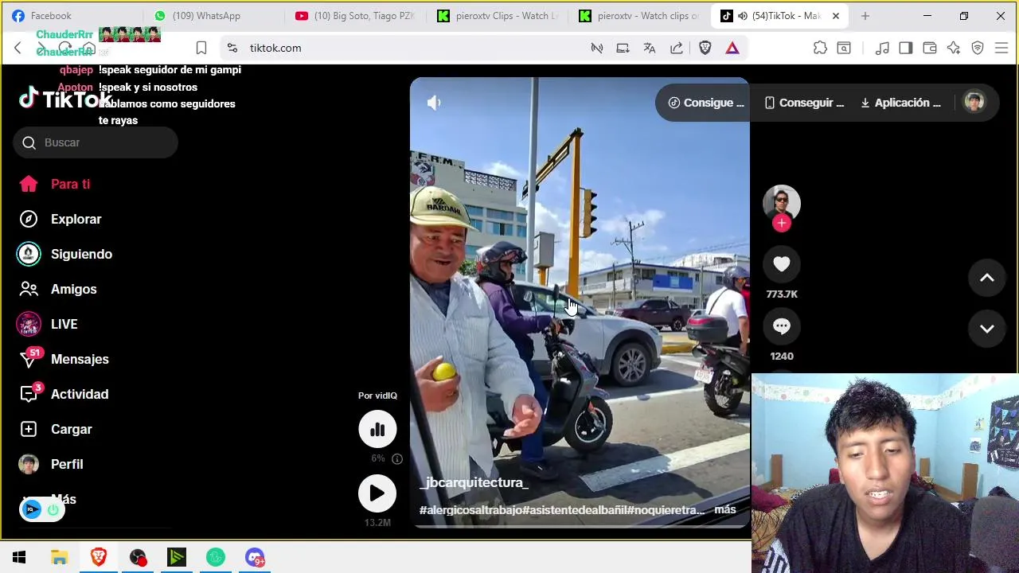
Task: Close the TikTok tab
Action: [x=836, y=16]
